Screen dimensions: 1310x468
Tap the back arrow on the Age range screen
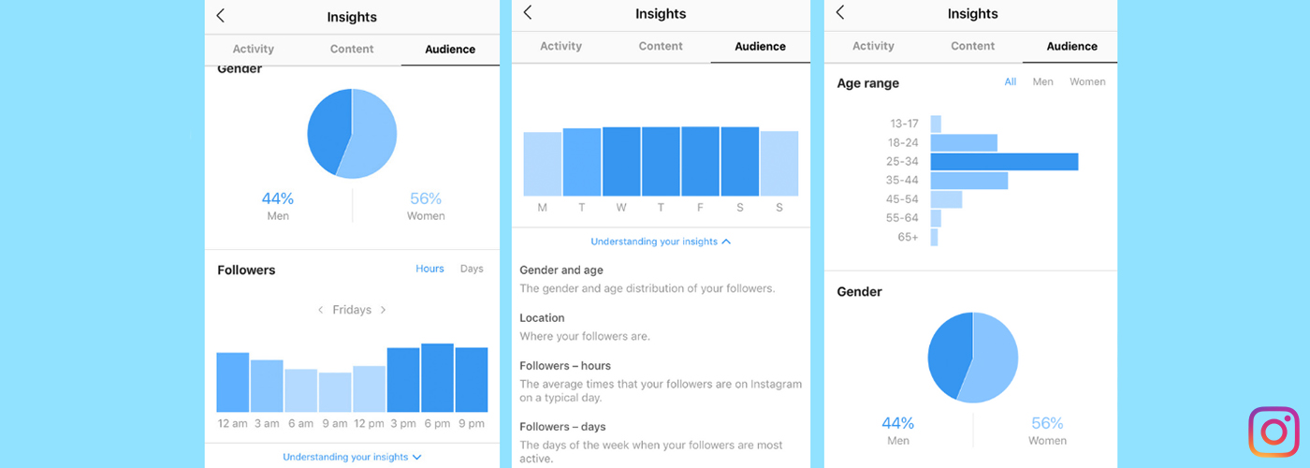tap(839, 12)
